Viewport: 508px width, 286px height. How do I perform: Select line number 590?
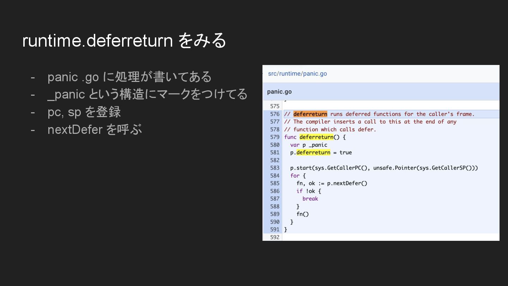[x=275, y=222]
